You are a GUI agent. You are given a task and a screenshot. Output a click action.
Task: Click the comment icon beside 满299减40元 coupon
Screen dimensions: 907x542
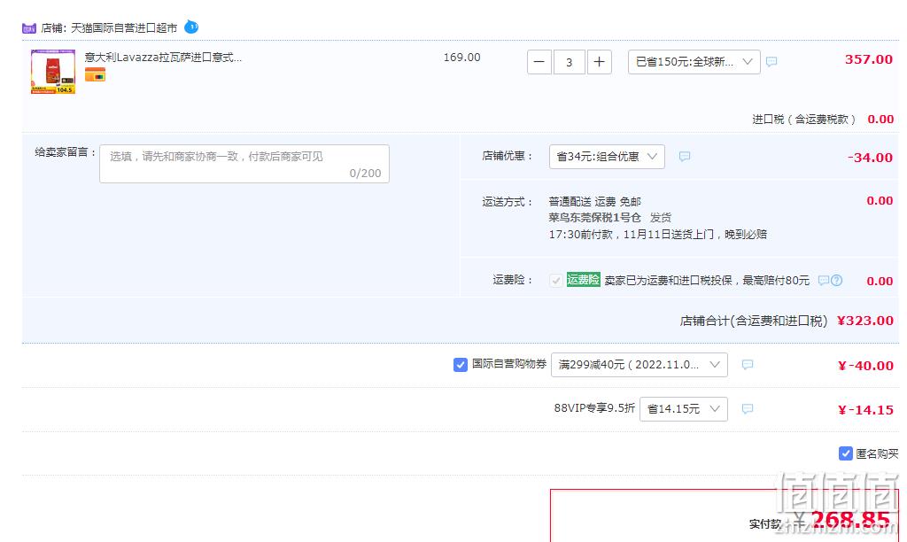point(748,364)
